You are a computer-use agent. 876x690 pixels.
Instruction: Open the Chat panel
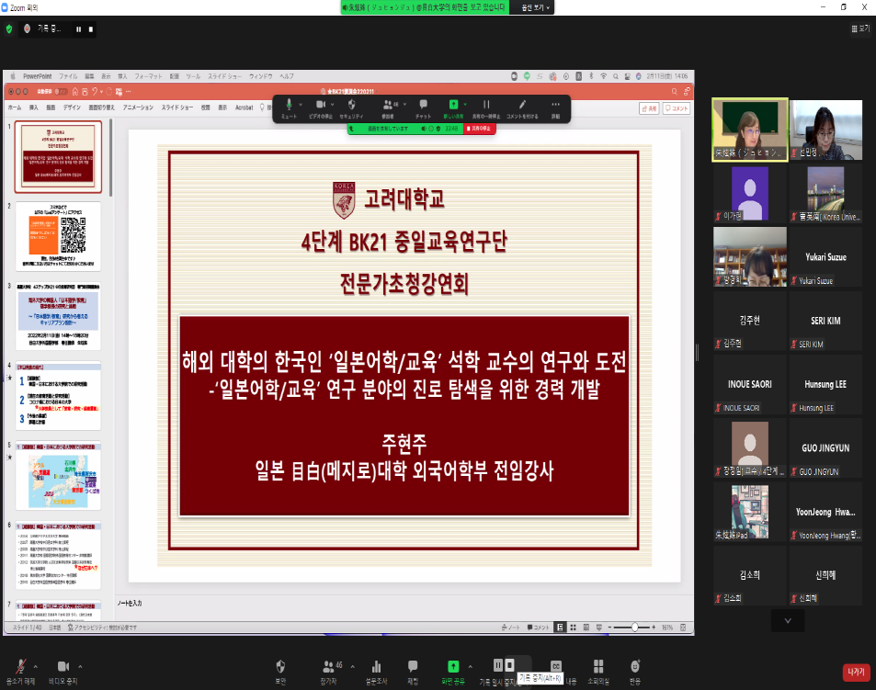point(413,665)
